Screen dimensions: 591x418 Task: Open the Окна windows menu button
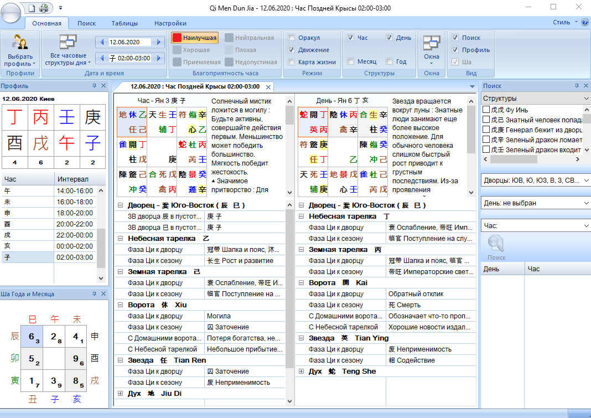431,50
